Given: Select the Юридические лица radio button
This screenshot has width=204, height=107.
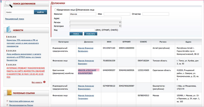Looking at the screenshot, I should (55, 10).
